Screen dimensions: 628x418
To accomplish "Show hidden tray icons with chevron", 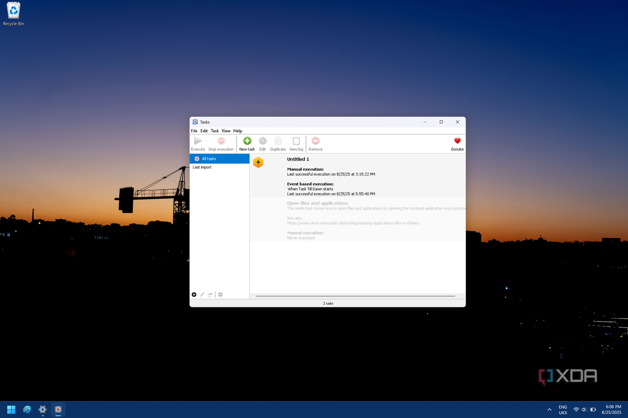I will pyautogui.click(x=549, y=410).
